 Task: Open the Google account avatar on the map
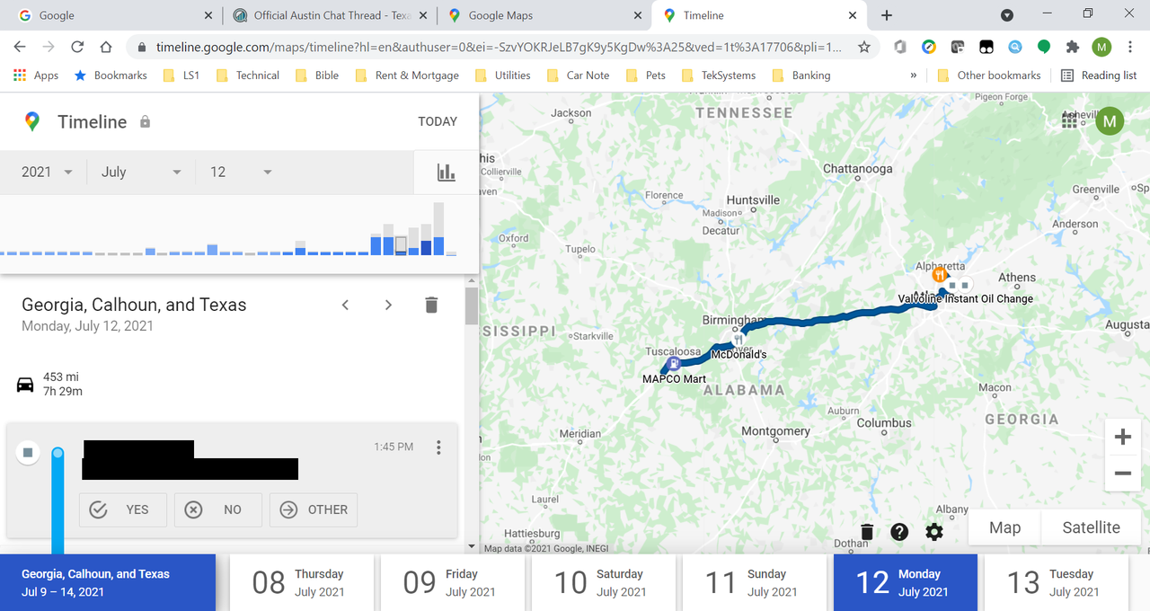point(1110,120)
